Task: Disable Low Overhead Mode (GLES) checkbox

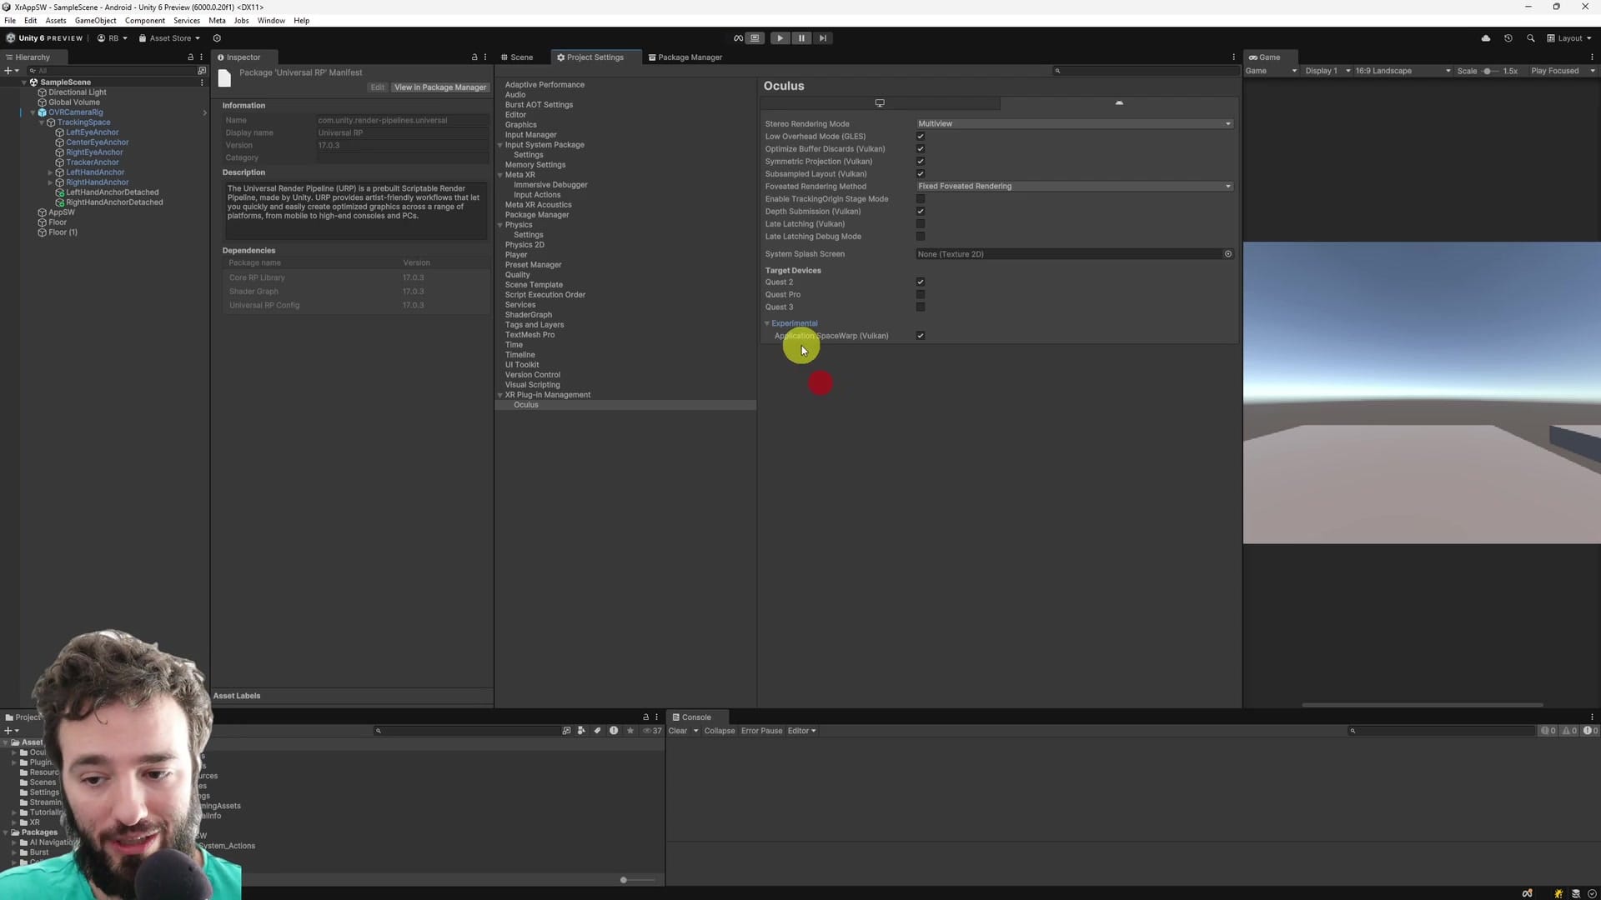Action: (x=920, y=136)
